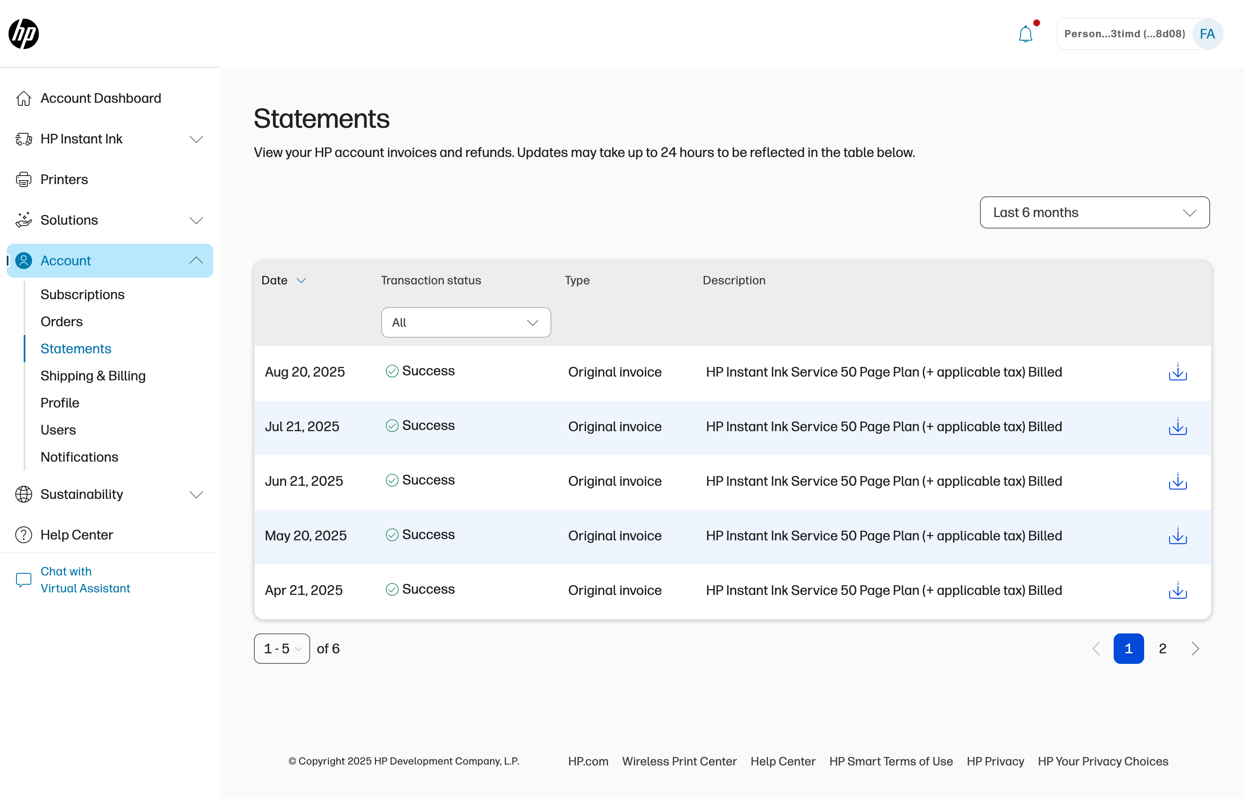This screenshot has height=798, width=1244.
Task: Open Profile under Account
Action: click(60, 403)
